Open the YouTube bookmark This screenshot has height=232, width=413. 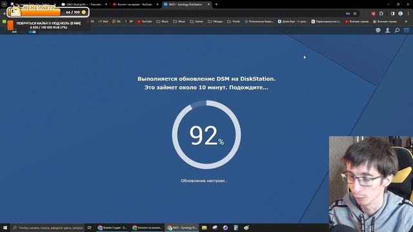[145, 21]
